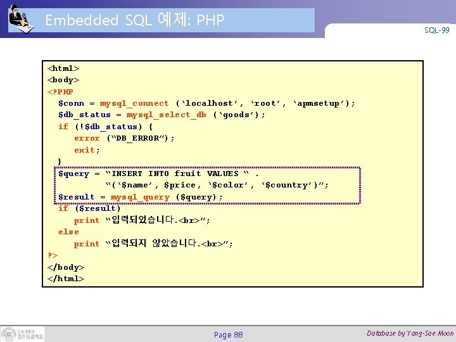Viewport: 456px width, 342px height.
Task: Click 'Database by Yang-Sae Moon' footer text
Action: pyautogui.click(x=410, y=333)
